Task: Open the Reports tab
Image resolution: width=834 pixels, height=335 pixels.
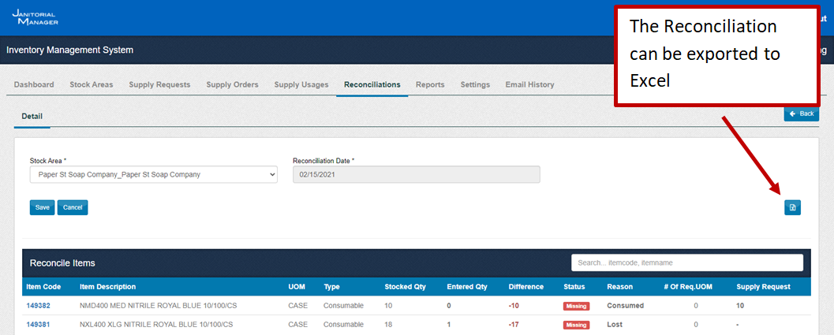Action: pyautogui.click(x=430, y=84)
